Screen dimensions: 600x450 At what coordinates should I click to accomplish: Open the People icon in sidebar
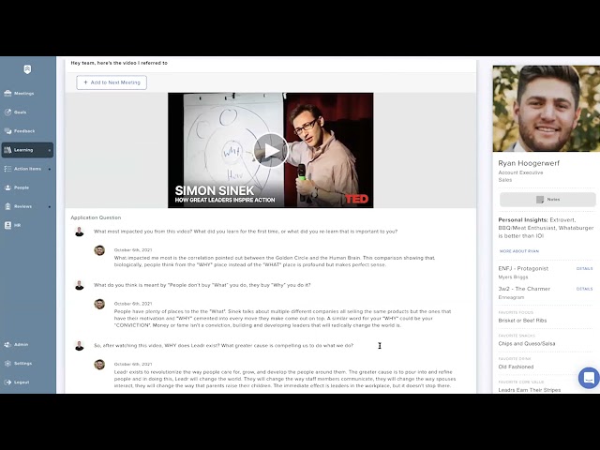[7, 187]
